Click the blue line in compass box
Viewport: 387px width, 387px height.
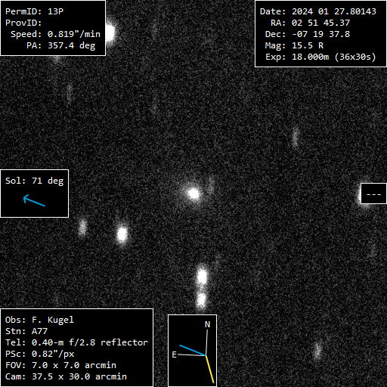[x=193, y=350]
